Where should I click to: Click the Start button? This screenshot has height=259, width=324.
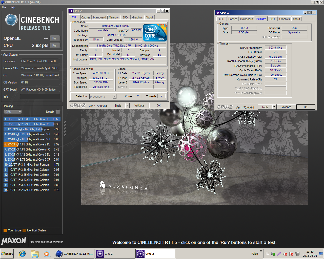[7, 254]
